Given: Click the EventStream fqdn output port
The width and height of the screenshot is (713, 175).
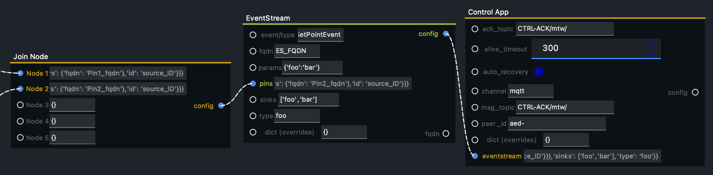Looking at the screenshot, I should pyautogui.click(x=446, y=134).
